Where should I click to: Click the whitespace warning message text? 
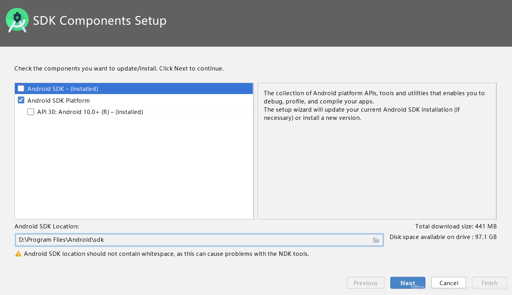[166, 254]
